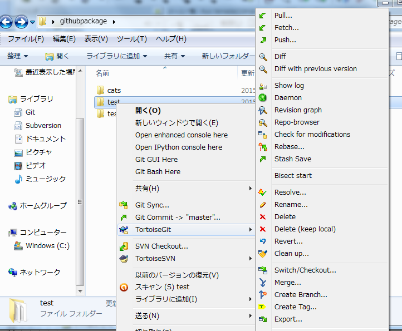Click the 名前 column header
The width and height of the screenshot is (402, 331).
[x=102, y=73]
